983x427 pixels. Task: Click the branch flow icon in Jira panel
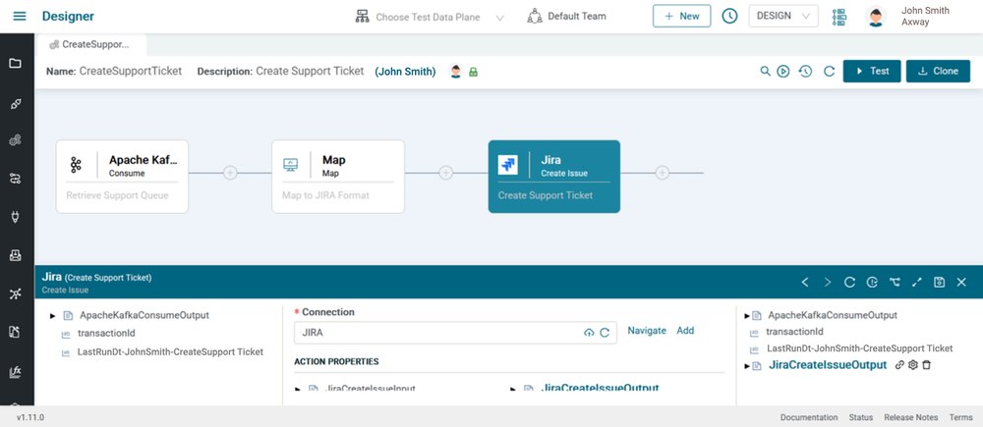tap(895, 283)
